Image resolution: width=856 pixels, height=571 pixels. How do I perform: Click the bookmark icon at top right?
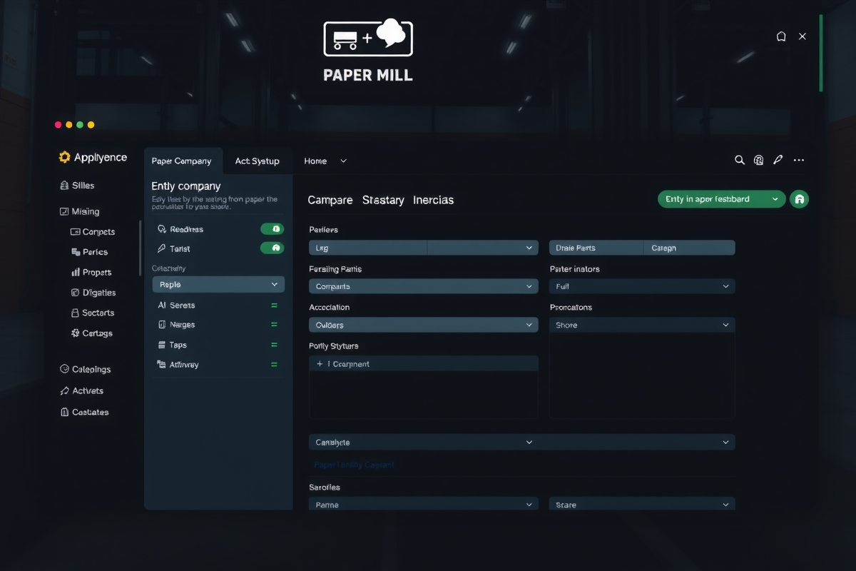pos(781,36)
